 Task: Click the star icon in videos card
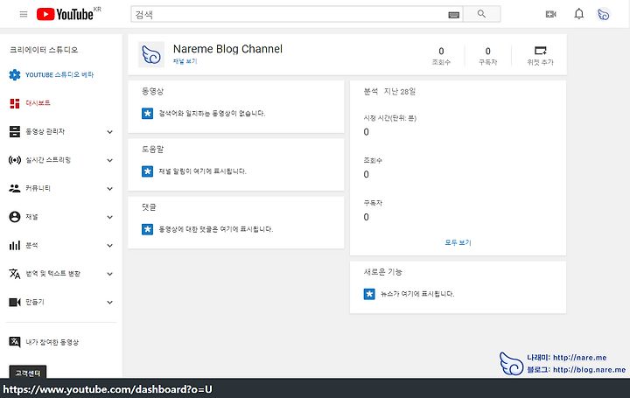[148, 114]
